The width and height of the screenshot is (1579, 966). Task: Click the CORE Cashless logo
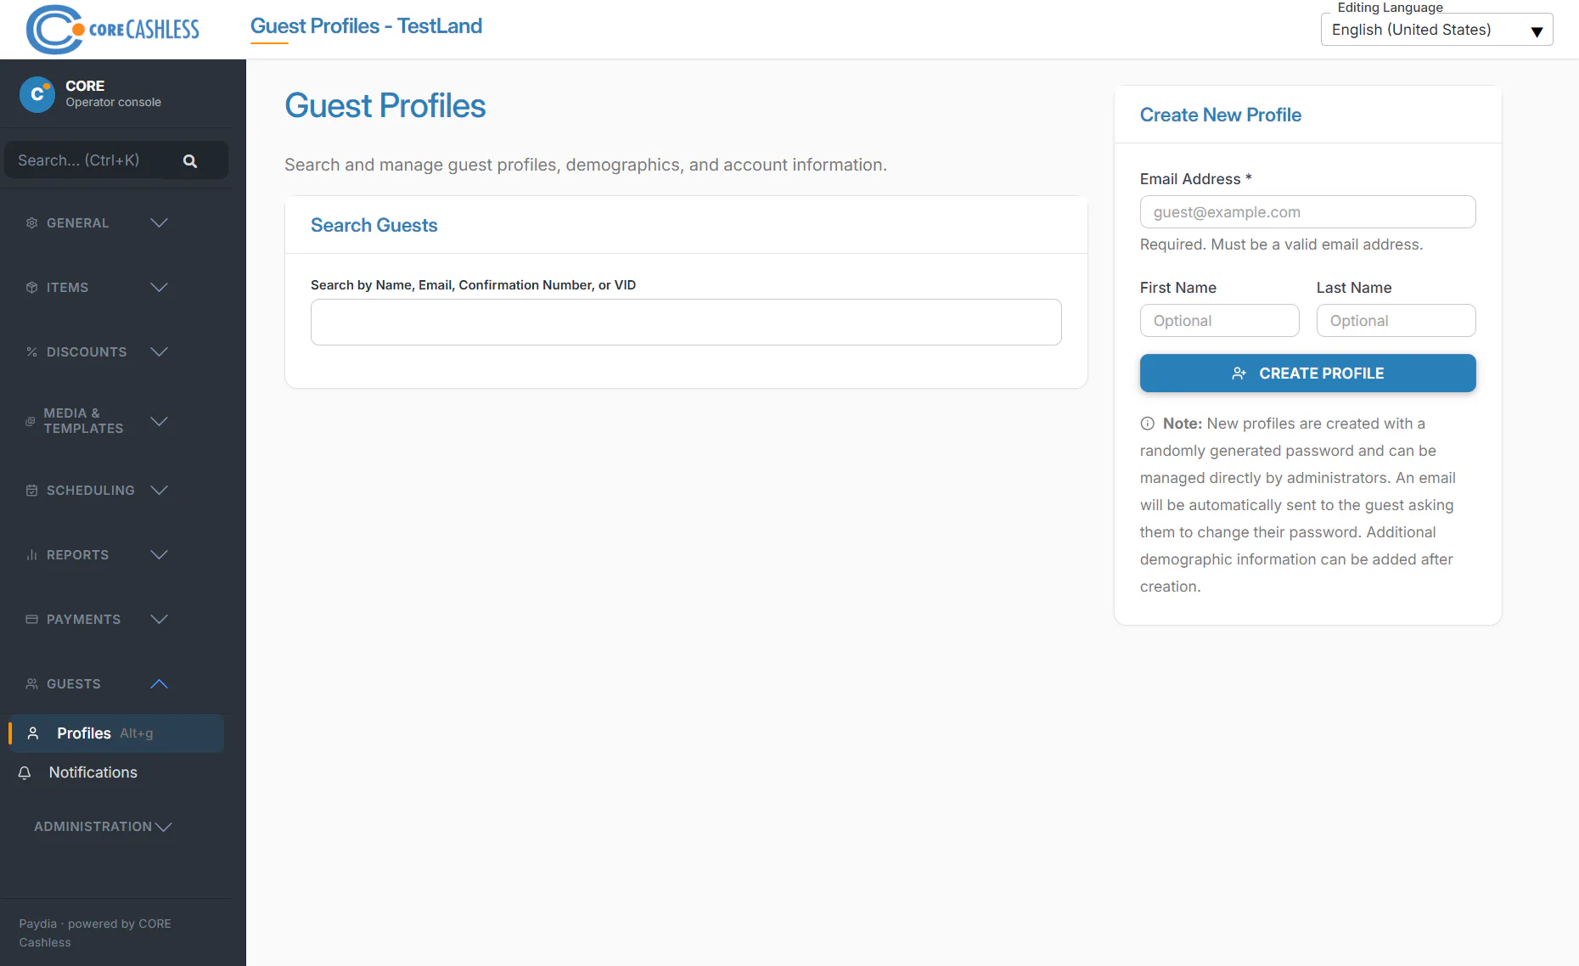click(x=113, y=29)
